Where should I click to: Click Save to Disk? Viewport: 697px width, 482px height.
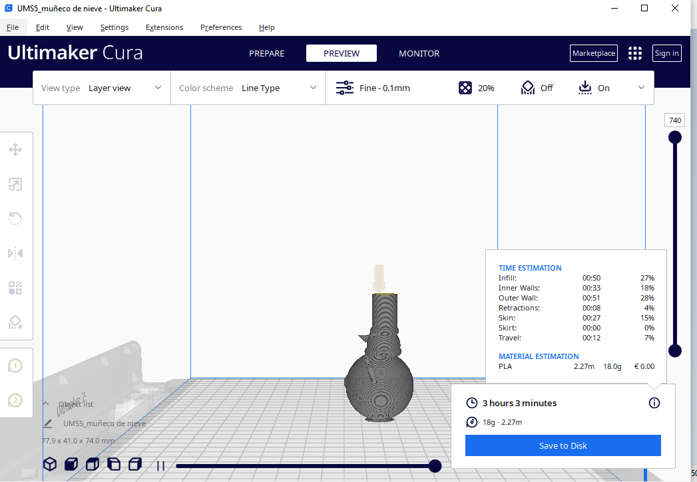[x=563, y=445]
